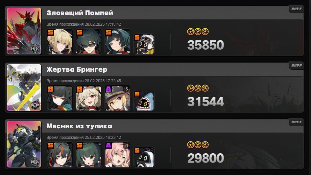
Task: Click BUFF button on Мясник из тупика row
Action: tap(296, 122)
